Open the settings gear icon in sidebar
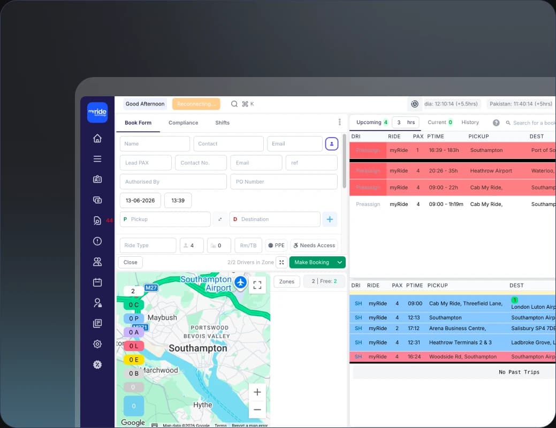This screenshot has width=556, height=428. click(97, 344)
